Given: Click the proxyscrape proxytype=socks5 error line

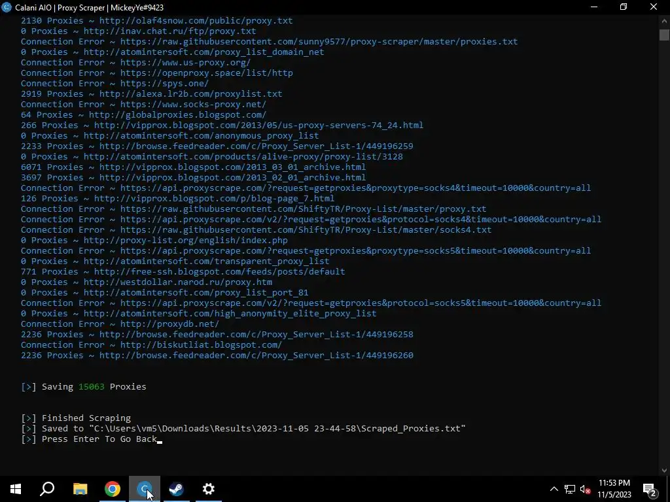Looking at the screenshot, I should click(x=306, y=250).
